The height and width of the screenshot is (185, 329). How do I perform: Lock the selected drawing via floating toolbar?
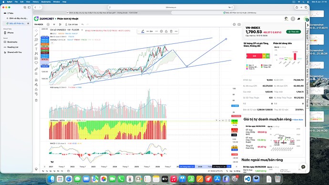(166, 31)
